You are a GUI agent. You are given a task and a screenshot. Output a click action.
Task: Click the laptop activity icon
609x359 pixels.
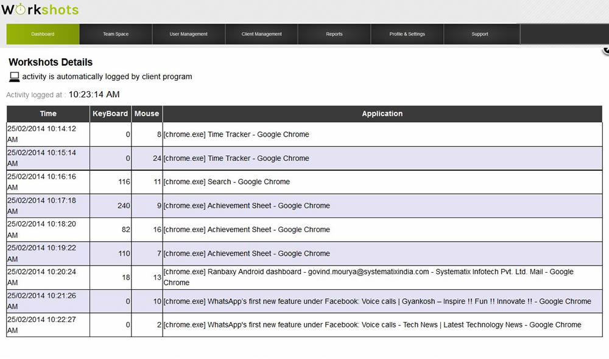(x=14, y=77)
